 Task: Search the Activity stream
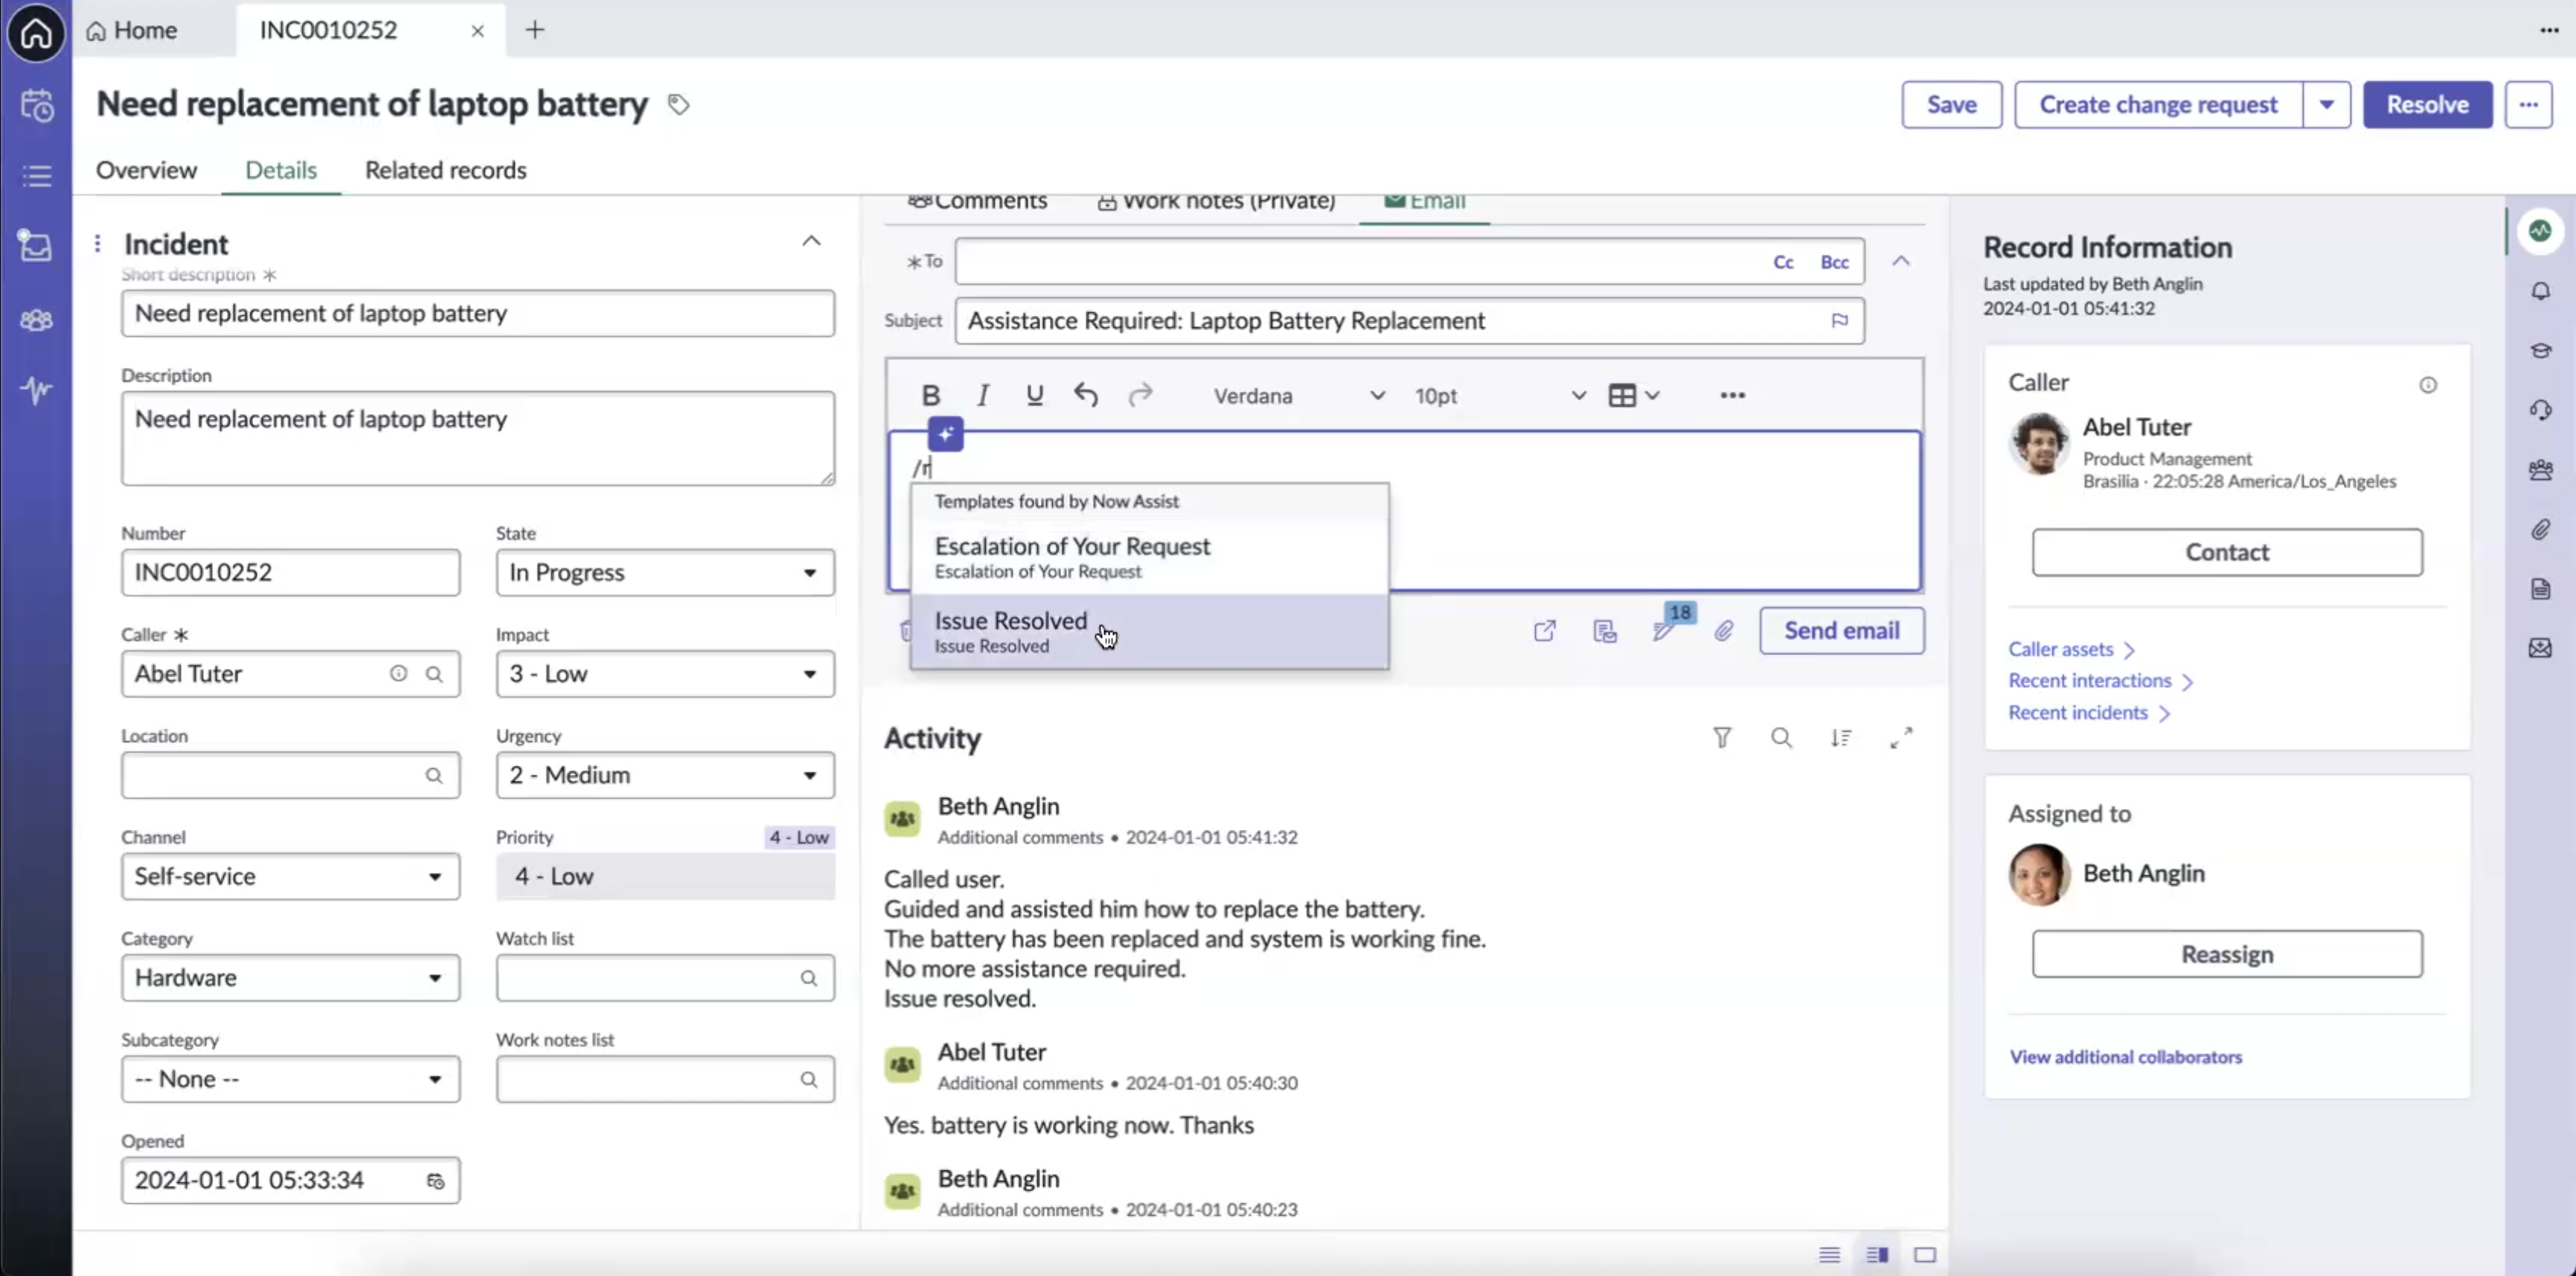click(x=1781, y=738)
